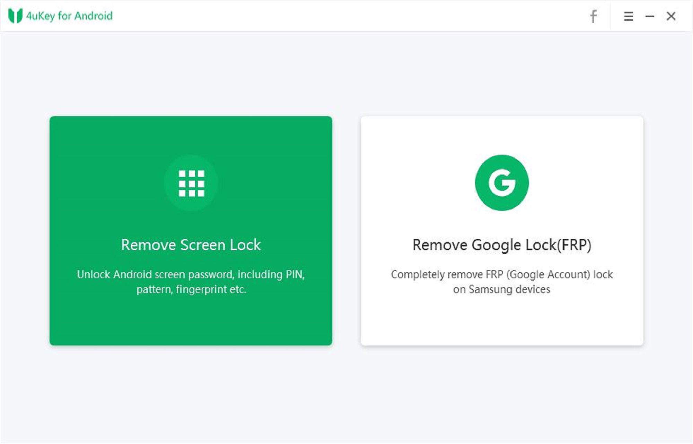Click the minus minimize icon
Image resolution: width=693 pixels, height=444 pixels.
pyautogui.click(x=650, y=16)
